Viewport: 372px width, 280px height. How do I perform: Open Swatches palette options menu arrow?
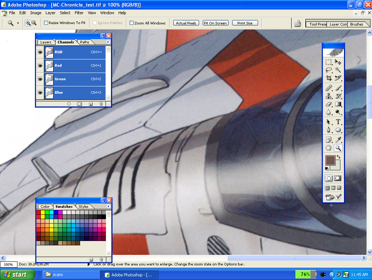pyautogui.click(x=108, y=206)
